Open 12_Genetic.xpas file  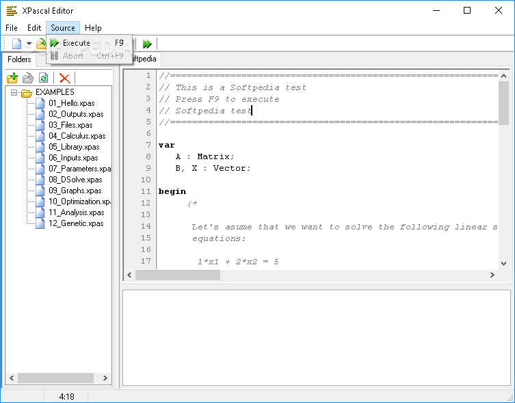click(x=76, y=223)
